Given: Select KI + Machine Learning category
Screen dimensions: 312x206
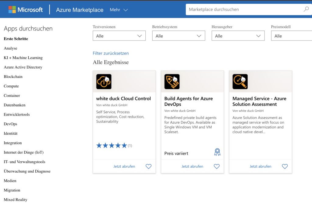Looking at the screenshot, I should pos(23,58).
